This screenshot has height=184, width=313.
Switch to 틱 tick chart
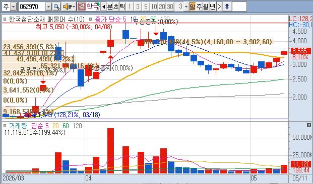pyautogui.click(x=122, y=7)
